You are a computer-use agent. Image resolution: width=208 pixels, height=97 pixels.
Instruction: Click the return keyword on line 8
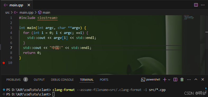point(29,53)
